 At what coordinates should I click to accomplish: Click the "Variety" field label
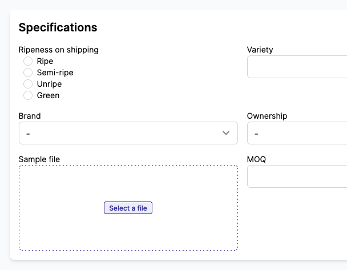[x=260, y=50]
